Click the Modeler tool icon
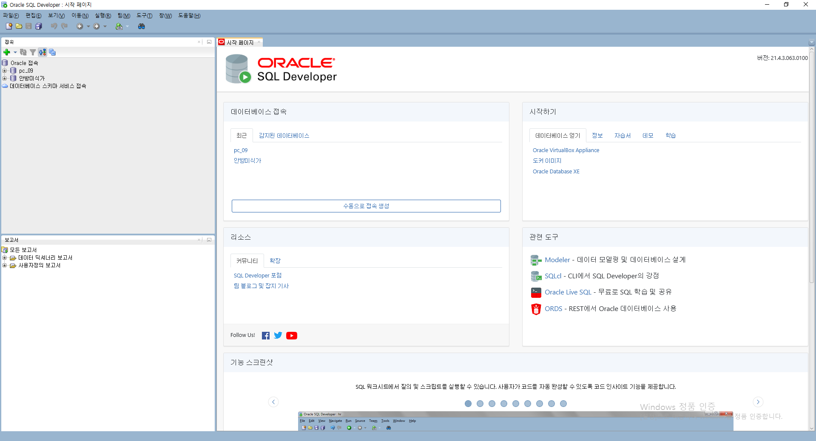816x441 pixels. (536, 260)
